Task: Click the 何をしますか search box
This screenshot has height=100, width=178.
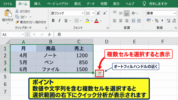Action: click(x=158, y=4)
